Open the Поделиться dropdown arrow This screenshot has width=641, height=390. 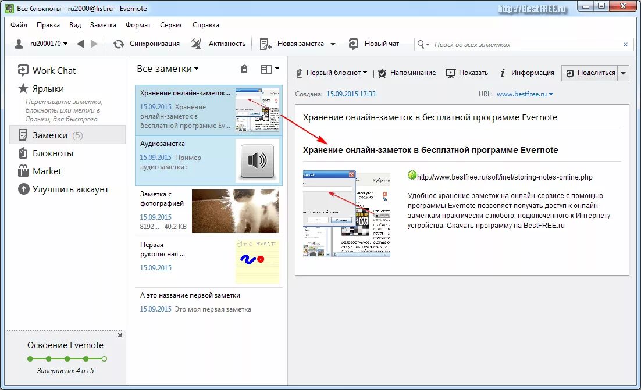[x=624, y=73]
